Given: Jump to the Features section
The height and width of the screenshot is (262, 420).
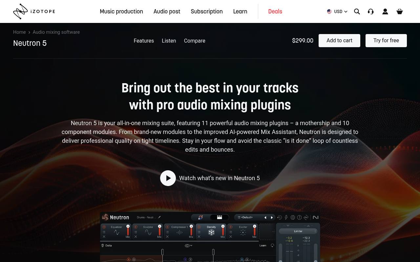Looking at the screenshot, I should 144,41.
